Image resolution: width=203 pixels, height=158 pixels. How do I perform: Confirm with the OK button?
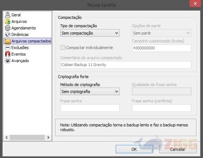tap(134, 149)
